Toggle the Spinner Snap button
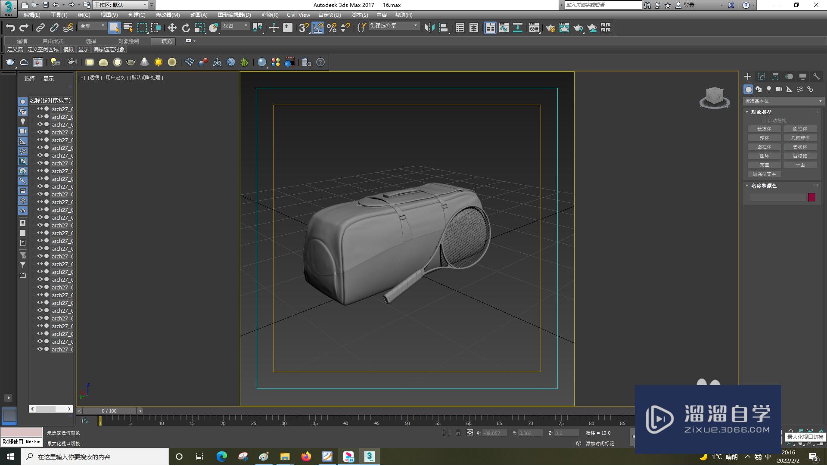Image resolution: width=827 pixels, height=466 pixels. click(x=345, y=28)
